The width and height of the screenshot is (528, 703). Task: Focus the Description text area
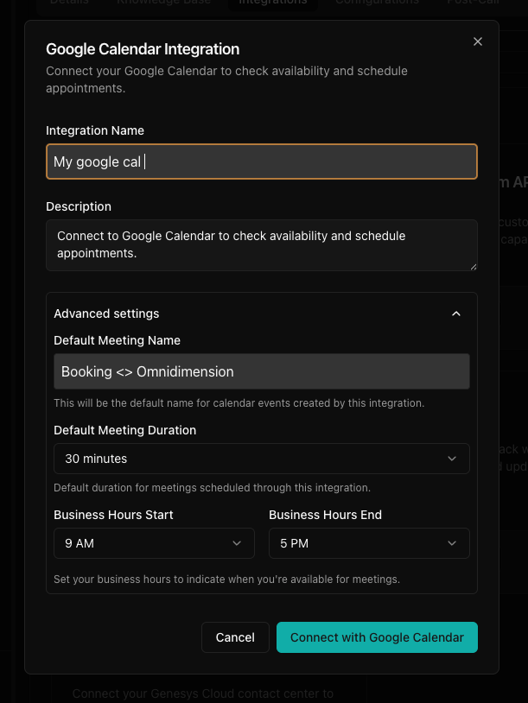(262, 245)
